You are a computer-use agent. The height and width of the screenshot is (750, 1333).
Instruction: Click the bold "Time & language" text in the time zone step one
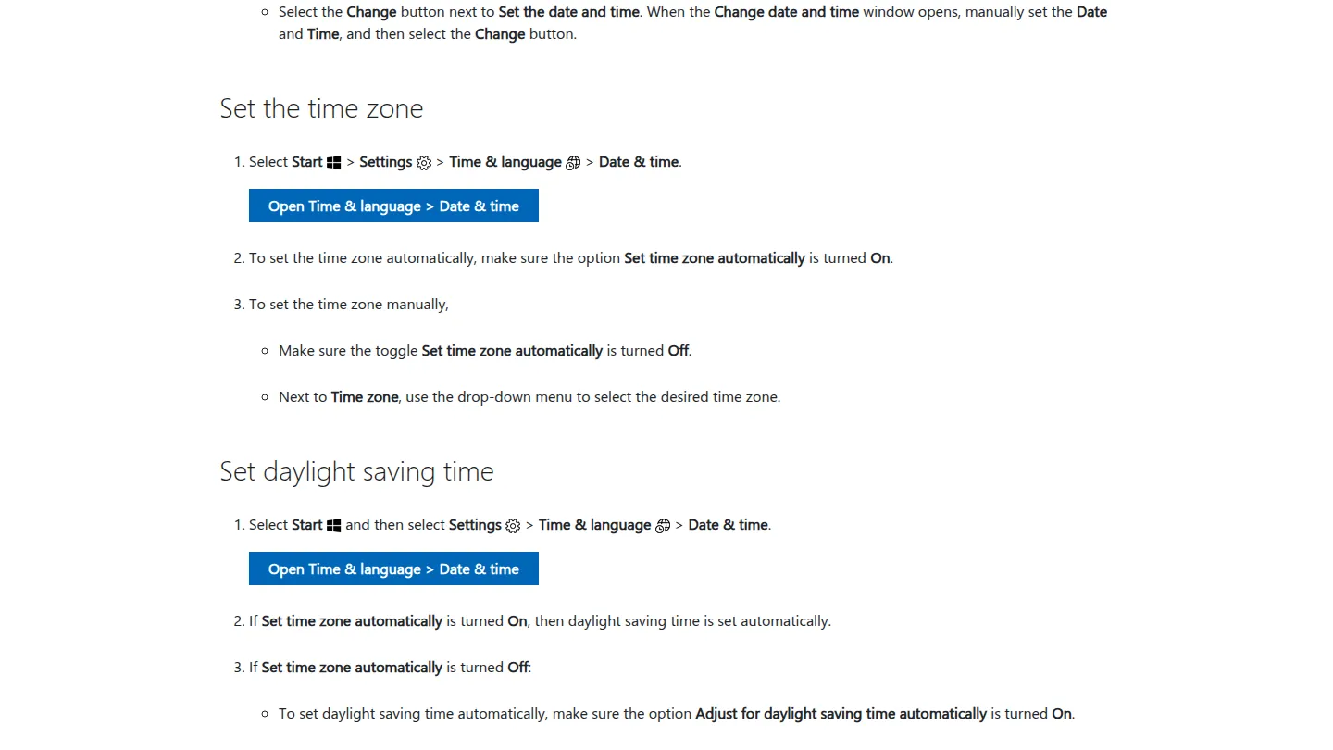click(505, 162)
